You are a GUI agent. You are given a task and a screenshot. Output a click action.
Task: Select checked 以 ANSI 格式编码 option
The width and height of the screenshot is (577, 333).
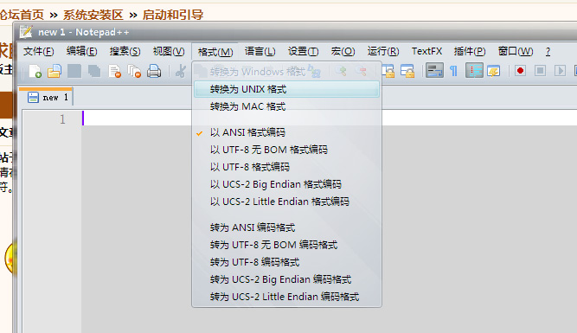pos(286,132)
